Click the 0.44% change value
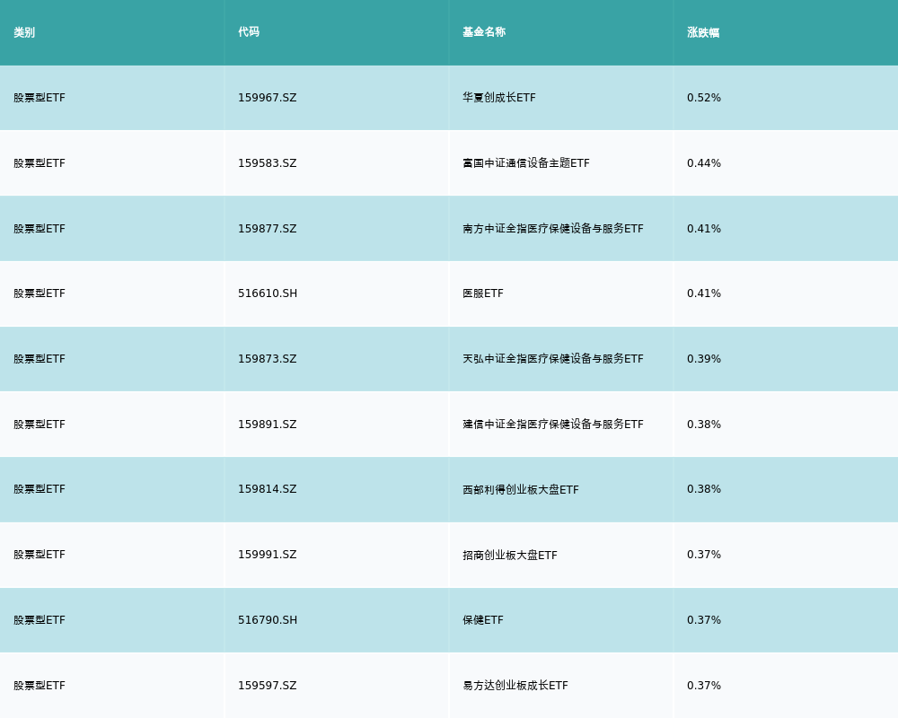The width and height of the screenshot is (898, 718). tap(704, 163)
